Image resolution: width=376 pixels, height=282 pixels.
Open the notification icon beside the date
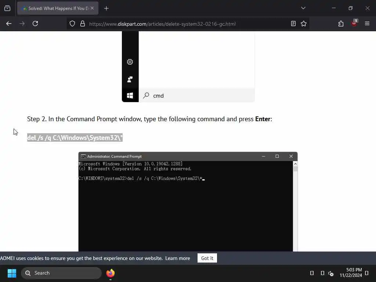367,273
